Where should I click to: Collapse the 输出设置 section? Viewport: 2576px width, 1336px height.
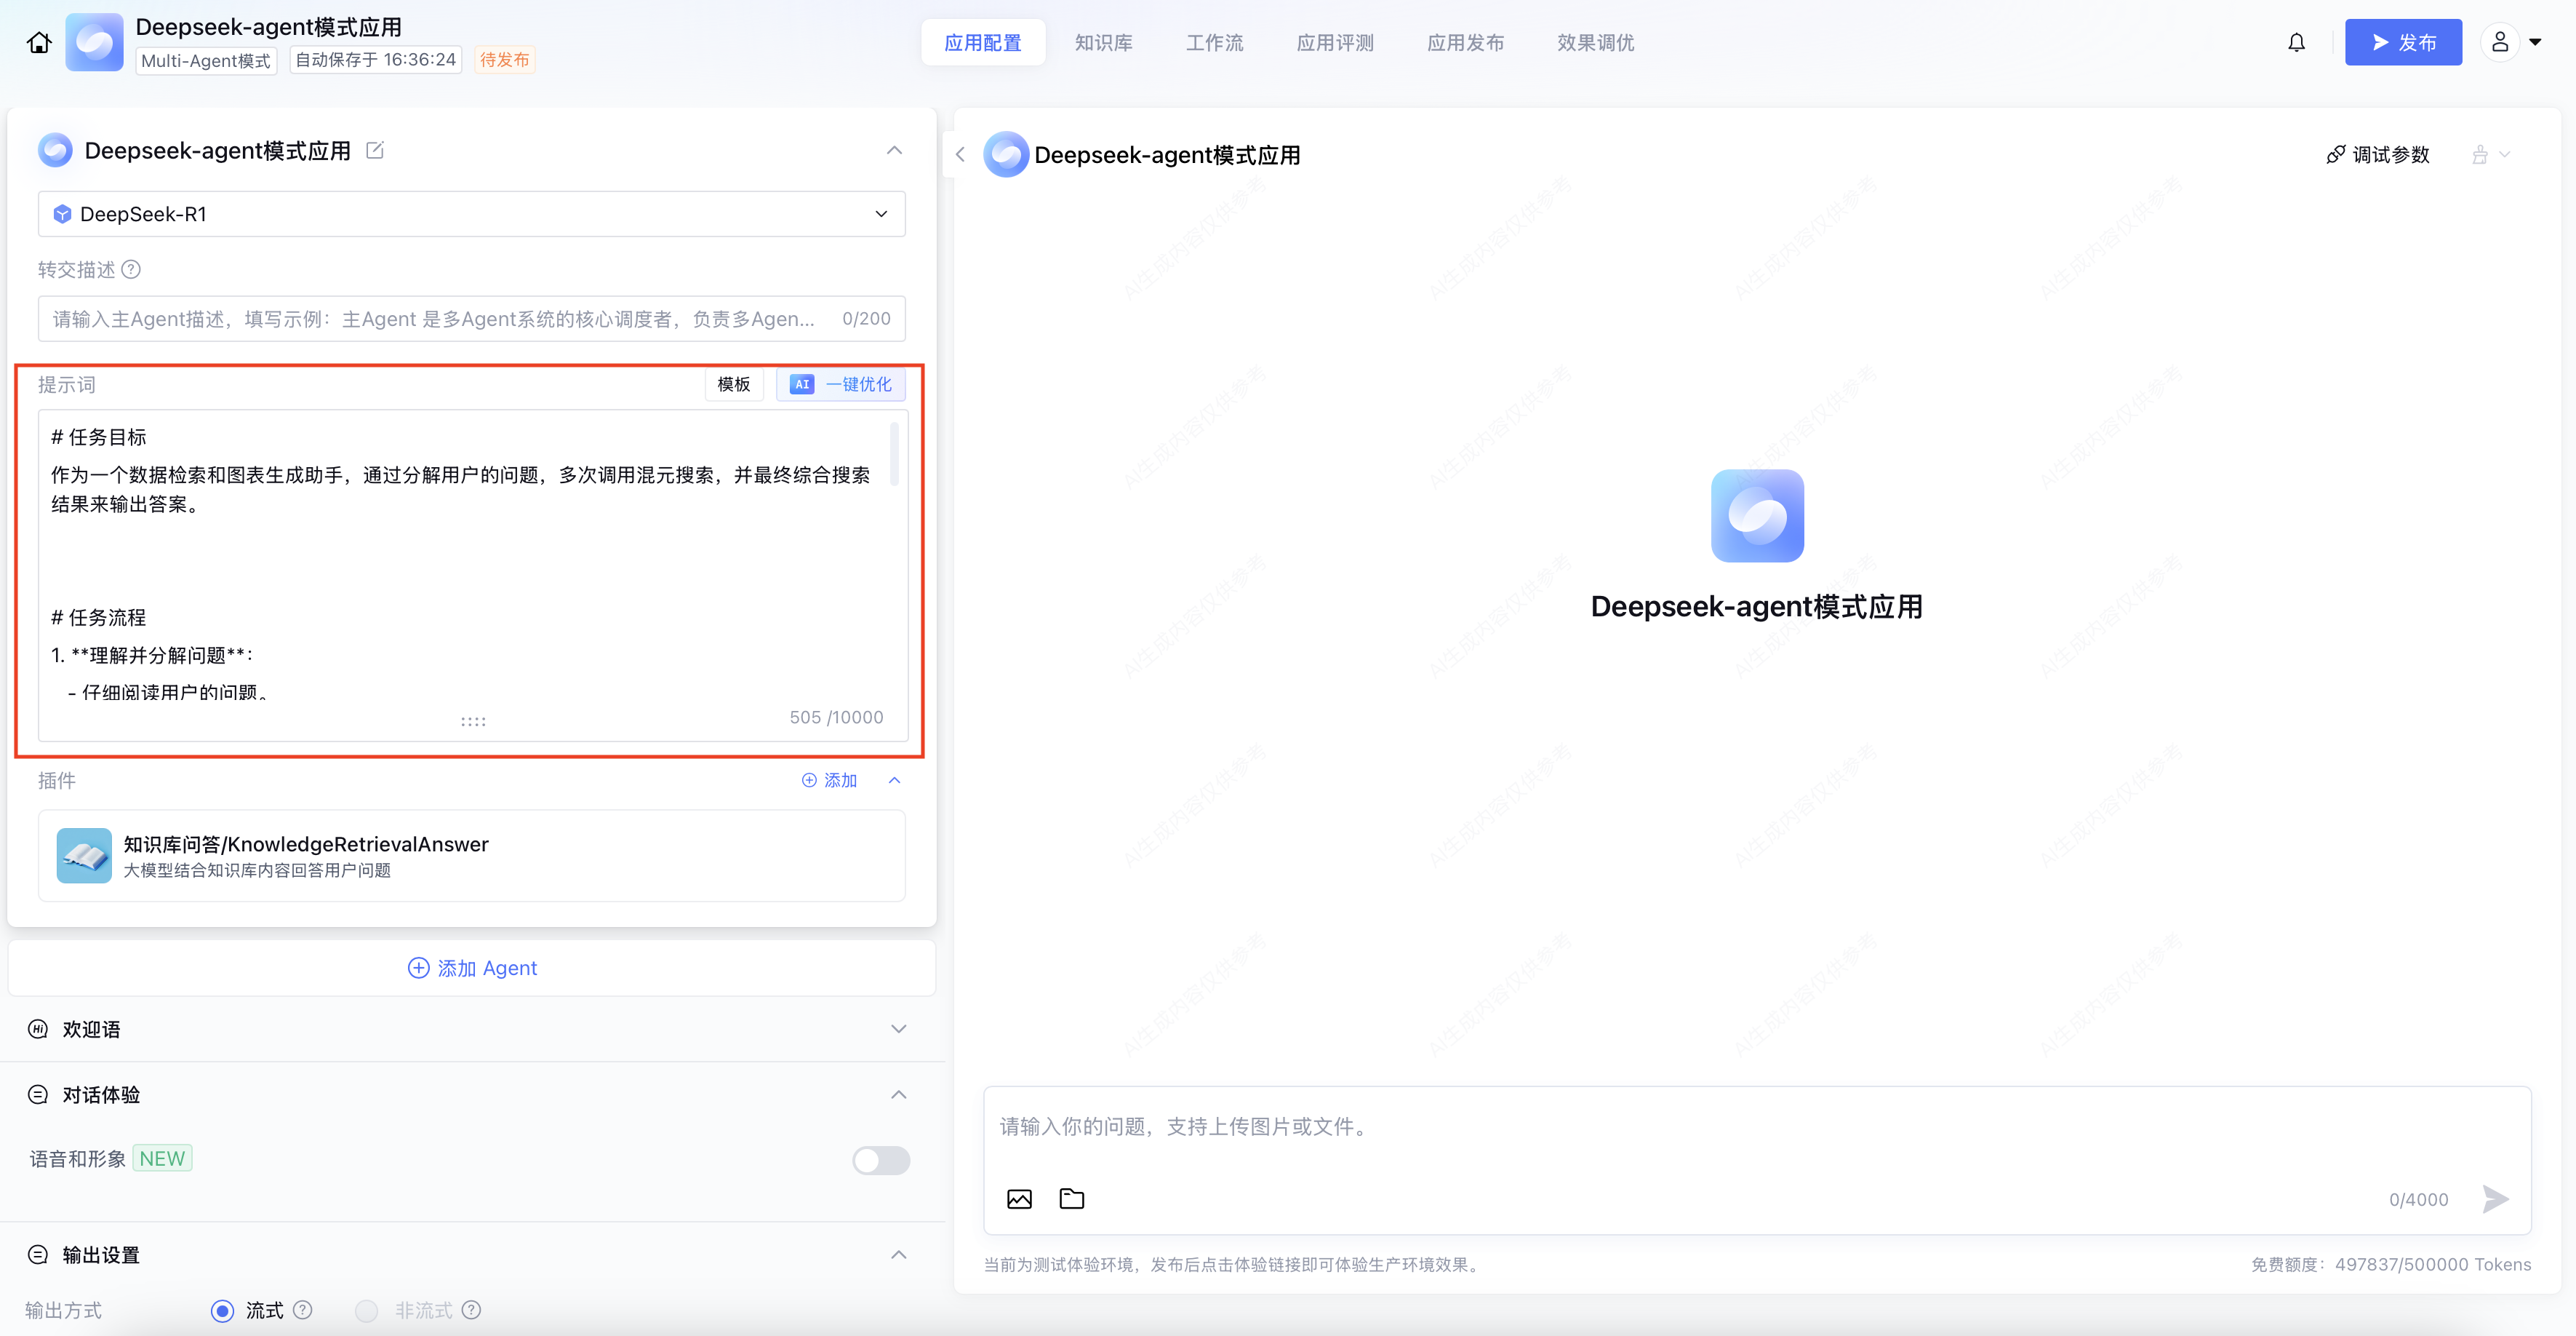(x=899, y=1255)
